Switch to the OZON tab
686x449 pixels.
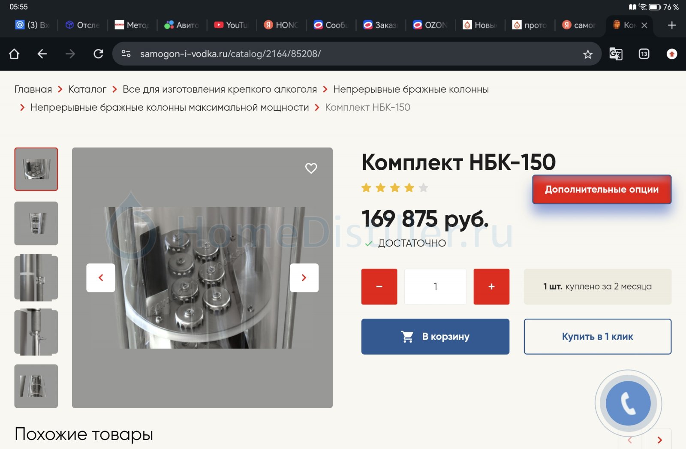tap(430, 25)
